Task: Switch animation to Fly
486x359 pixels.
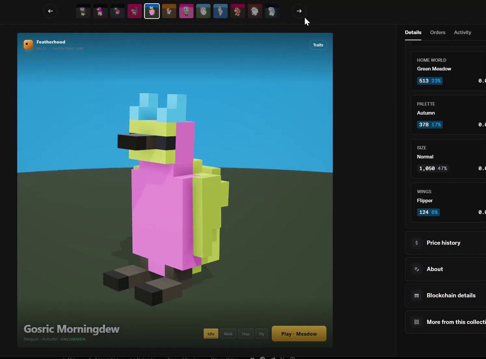Action: tap(262, 334)
